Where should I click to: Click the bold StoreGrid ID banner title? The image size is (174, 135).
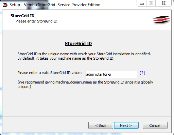coord(22,16)
